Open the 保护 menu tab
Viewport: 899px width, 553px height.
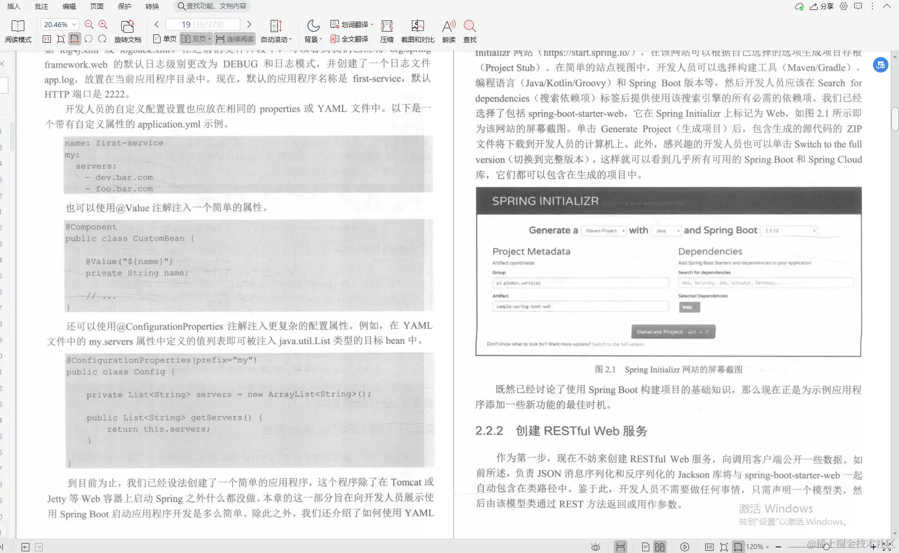coord(125,7)
